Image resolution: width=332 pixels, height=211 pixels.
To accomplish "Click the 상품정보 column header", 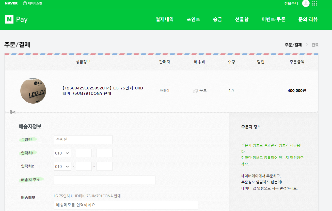I will pyautogui.click(x=83, y=62).
